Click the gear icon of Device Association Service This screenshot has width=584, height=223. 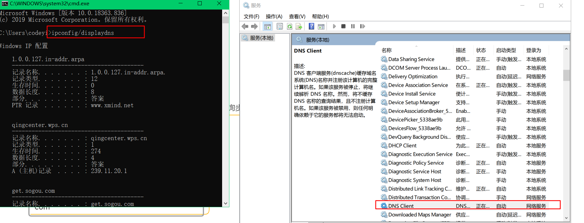[x=384, y=85]
